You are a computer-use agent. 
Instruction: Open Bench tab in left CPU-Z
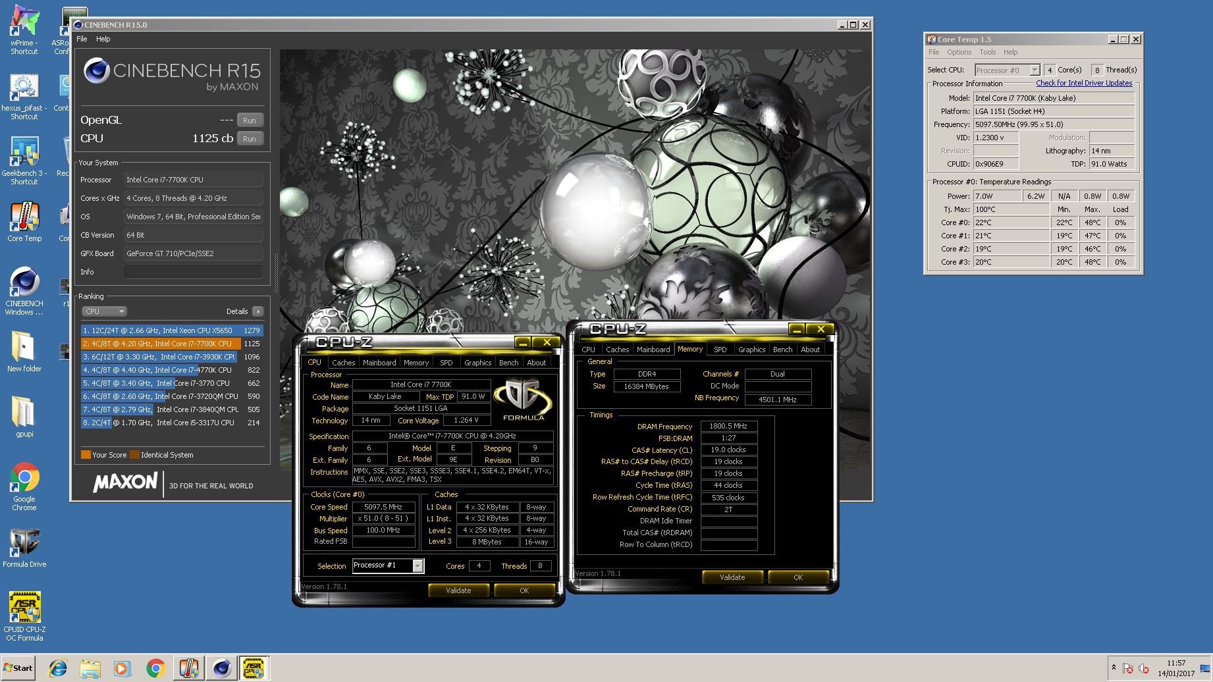tap(508, 363)
